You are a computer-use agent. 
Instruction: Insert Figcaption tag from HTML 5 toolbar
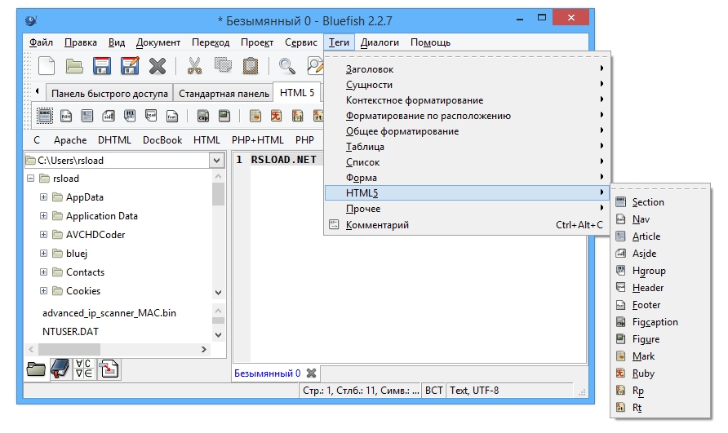pos(203,116)
